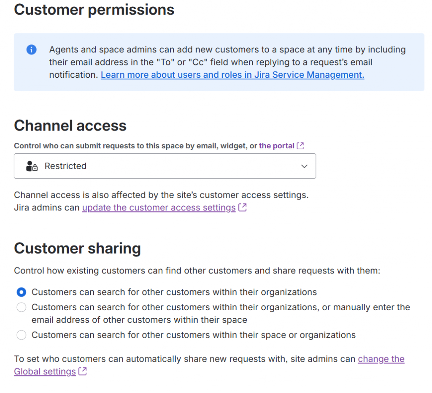Select the 'manually enter the email address' radio option
432x393 pixels.
[x=22, y=307]
